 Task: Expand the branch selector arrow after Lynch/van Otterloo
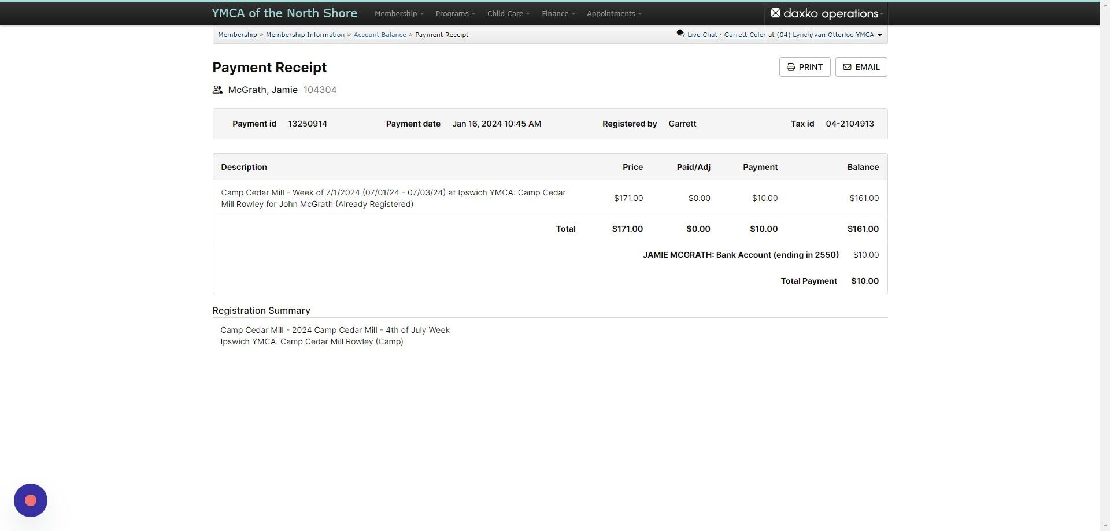[880, 35]
